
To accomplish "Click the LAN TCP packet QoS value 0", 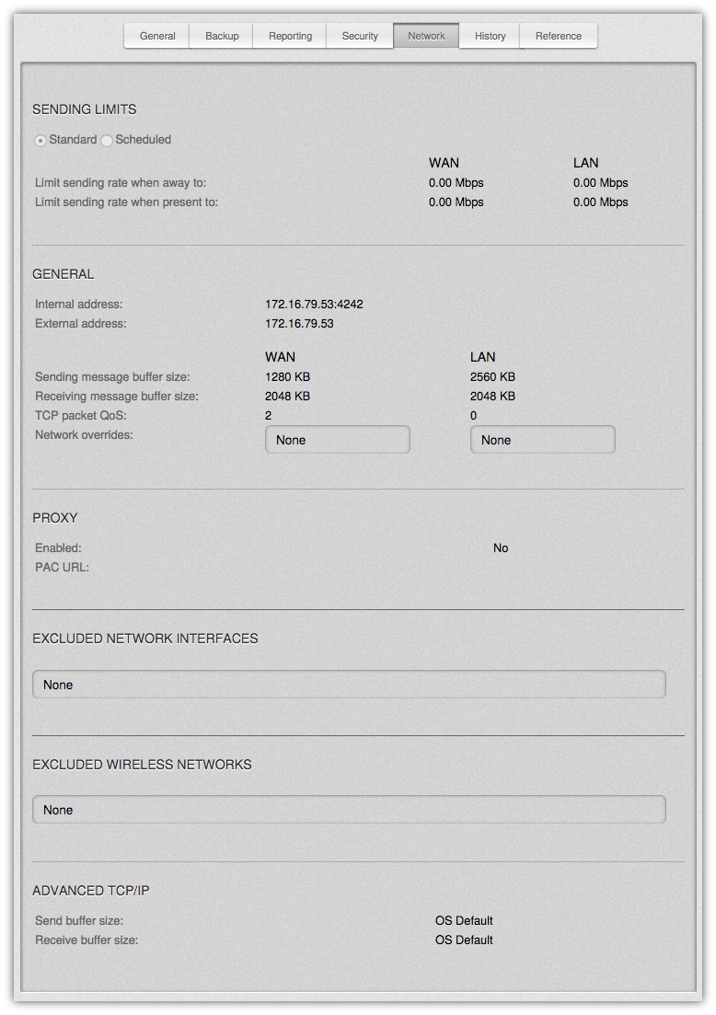I will [x=473, y=416].
